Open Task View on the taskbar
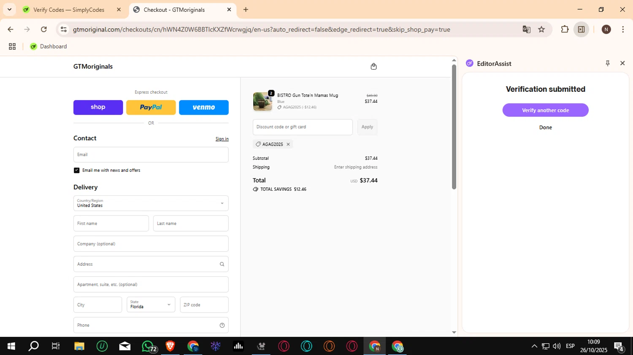Screen dimensions: 633x355 [x=56, y=346]
